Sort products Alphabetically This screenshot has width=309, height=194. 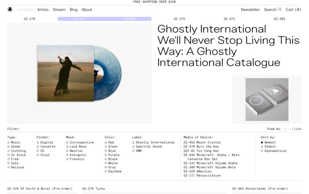pos(274,151)
